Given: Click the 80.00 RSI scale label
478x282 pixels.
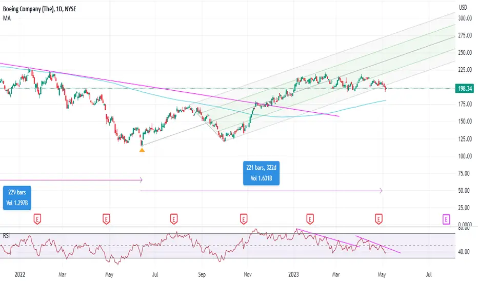Looking at the screenshot, I should [x=464, y=228].
